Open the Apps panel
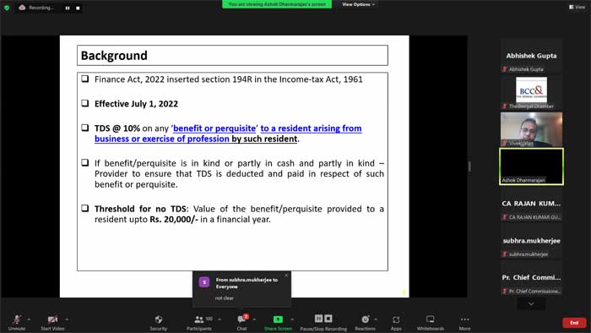 (x=396, y=323)
